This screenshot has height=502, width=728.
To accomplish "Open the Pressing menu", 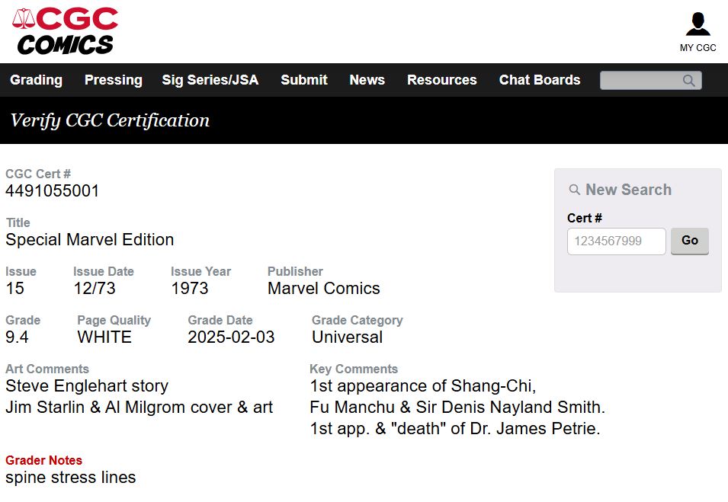I will tap(114, 80).
